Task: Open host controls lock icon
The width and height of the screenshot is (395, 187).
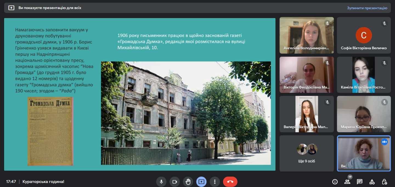Action: (385, 182)
